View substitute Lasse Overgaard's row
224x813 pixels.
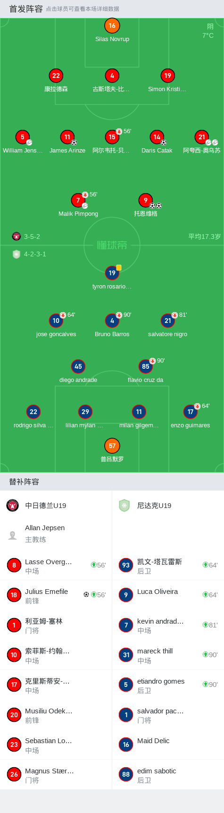[56, 566]
